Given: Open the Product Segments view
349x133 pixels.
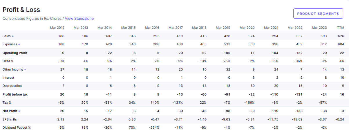Looking at the screenshot, I should tap(318, 14).
